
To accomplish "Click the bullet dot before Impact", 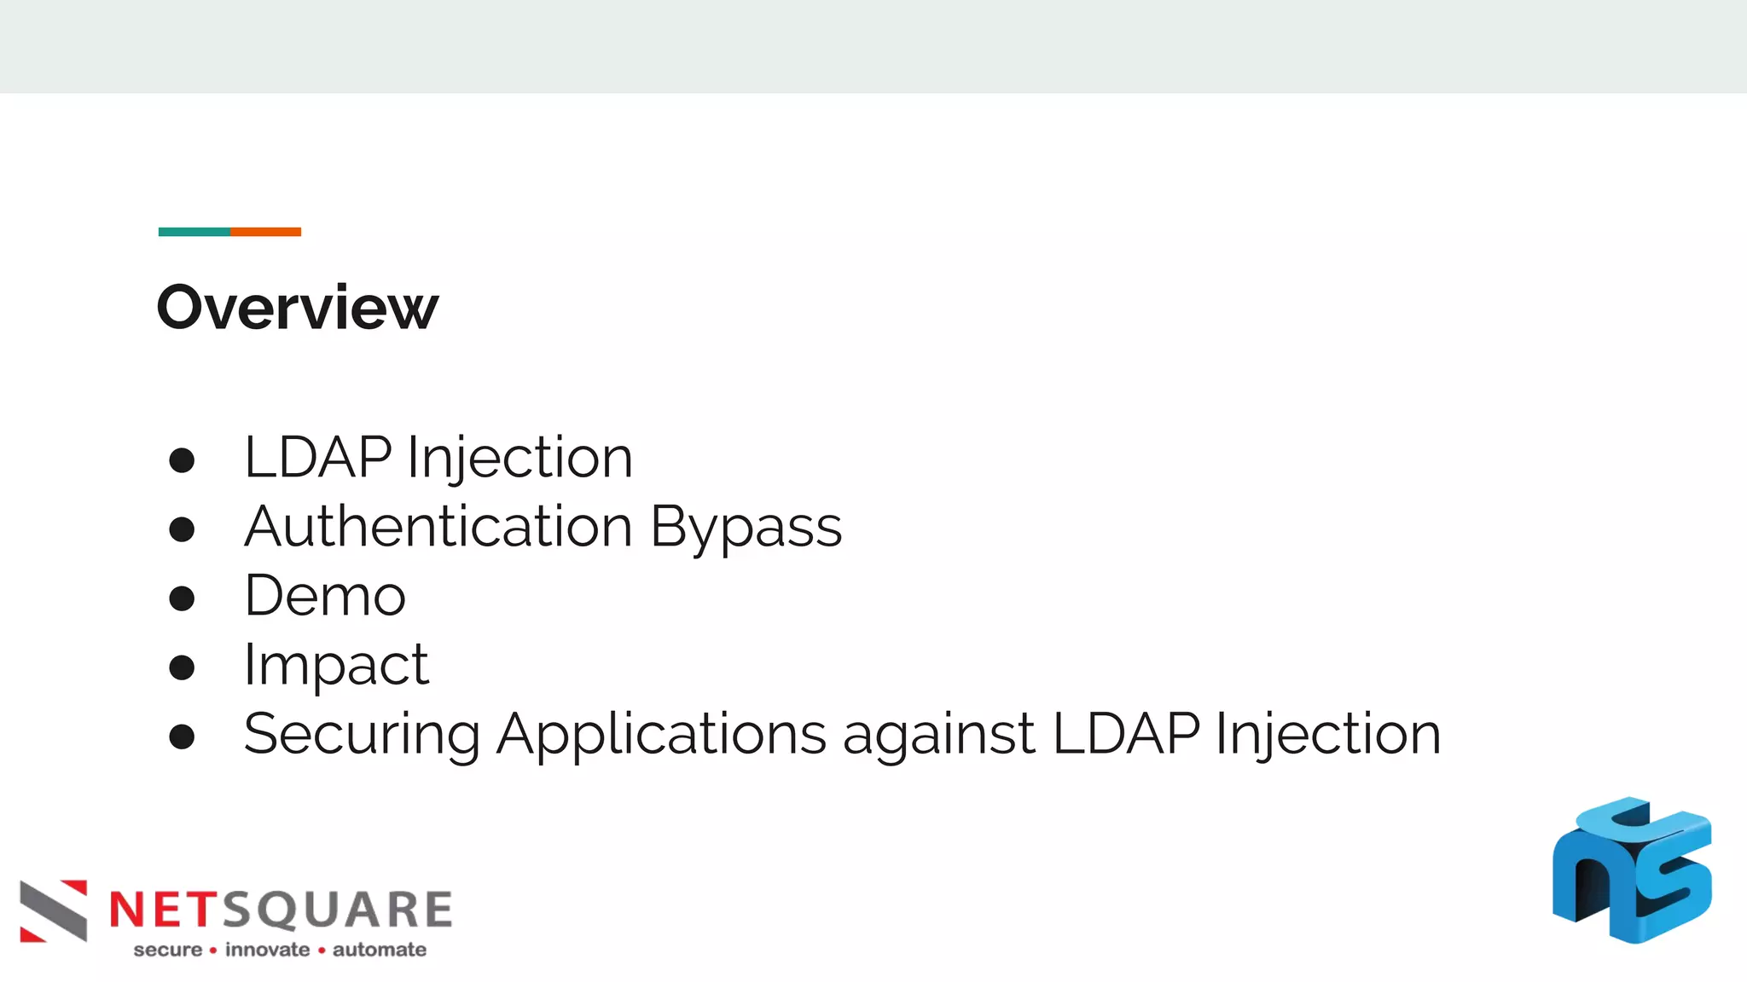I will (x=182, y=667).
